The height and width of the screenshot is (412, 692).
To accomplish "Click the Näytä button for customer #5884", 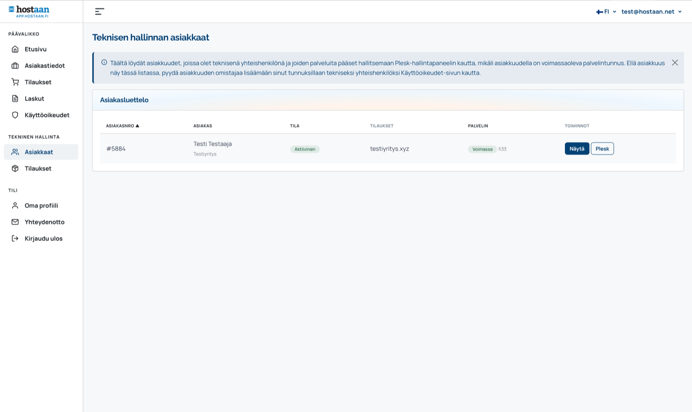I will click(x=577, y=149).
